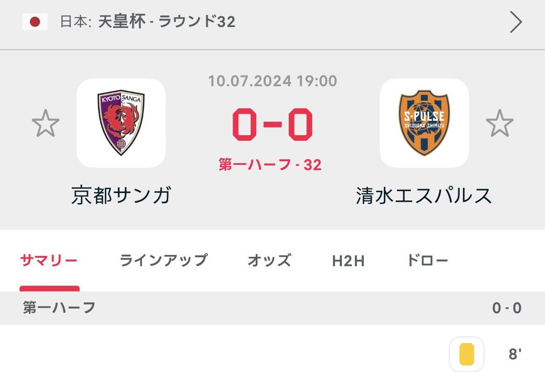The image size is (545, 372).
Task: Go to the H2H tab
Action: coord(348,261)
